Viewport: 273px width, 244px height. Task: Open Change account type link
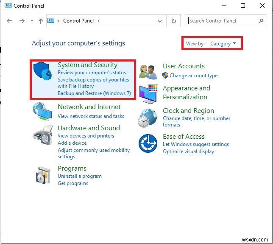(193, 76)
